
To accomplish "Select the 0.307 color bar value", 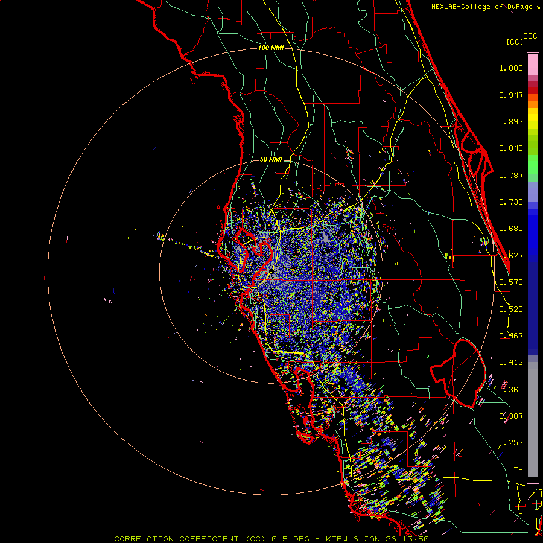I will pos(511,416).
